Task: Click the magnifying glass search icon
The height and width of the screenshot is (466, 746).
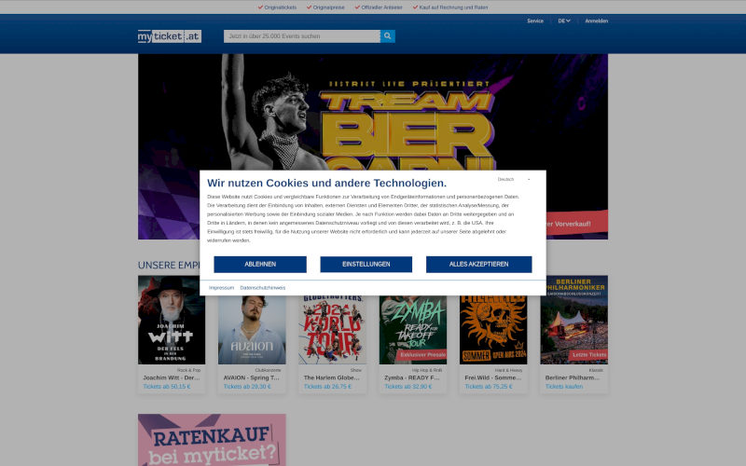Action: (388, 36)
